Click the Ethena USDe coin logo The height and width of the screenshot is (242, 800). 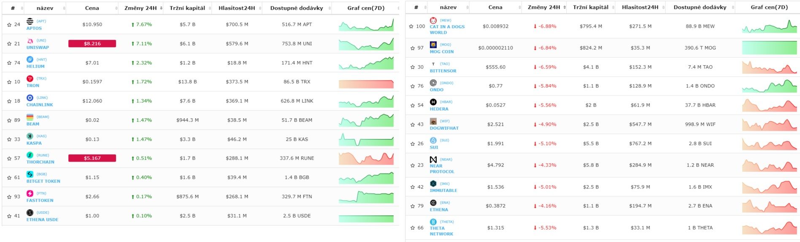point(30,213)
